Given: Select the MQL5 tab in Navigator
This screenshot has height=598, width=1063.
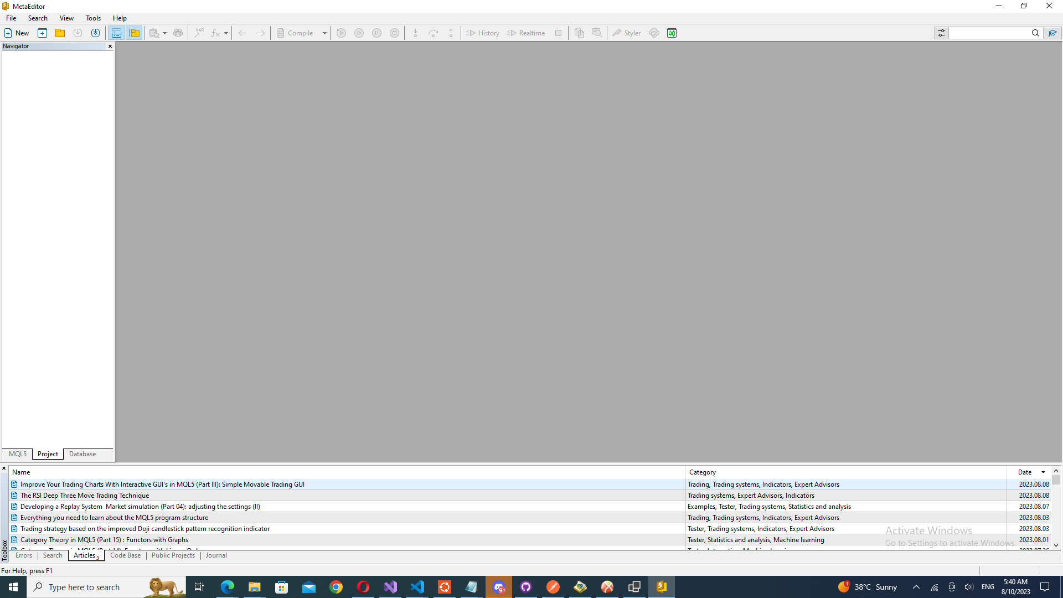Looking at the screenshot, I should (18, 454).
